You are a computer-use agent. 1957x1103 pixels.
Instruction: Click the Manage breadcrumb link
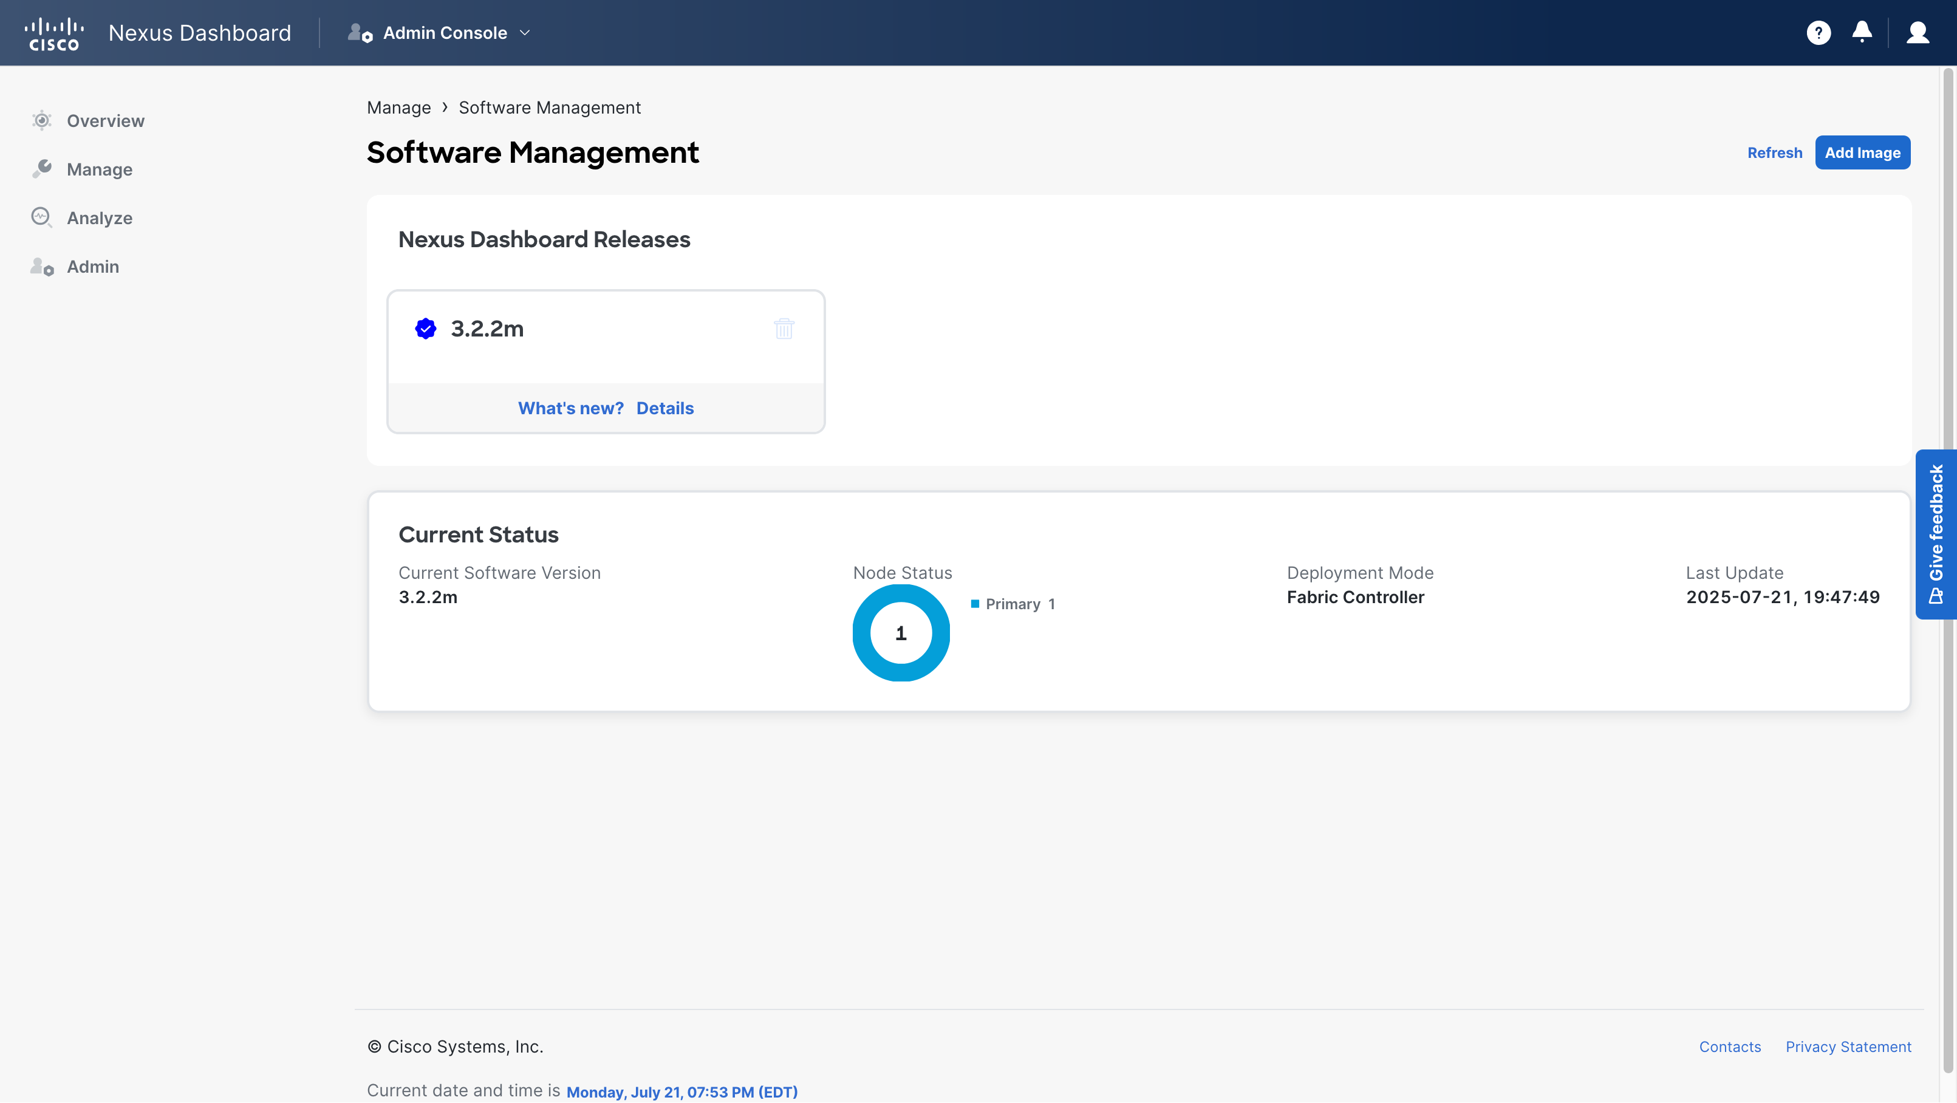click(x=399, y=107)
